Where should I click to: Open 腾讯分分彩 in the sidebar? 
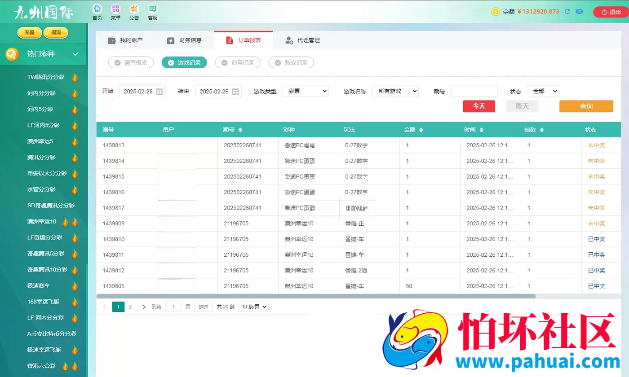coord(41,158)
